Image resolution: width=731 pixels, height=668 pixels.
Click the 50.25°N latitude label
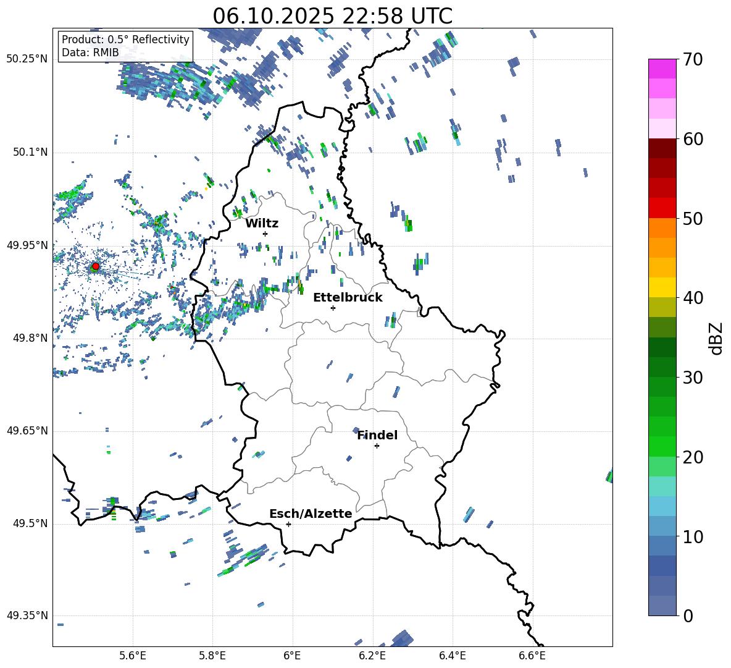coord(27,59)
